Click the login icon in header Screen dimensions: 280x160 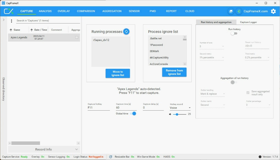coord(239,11)
